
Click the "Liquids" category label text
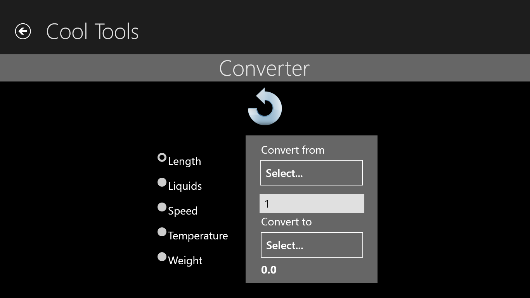[x=185, y=186]
